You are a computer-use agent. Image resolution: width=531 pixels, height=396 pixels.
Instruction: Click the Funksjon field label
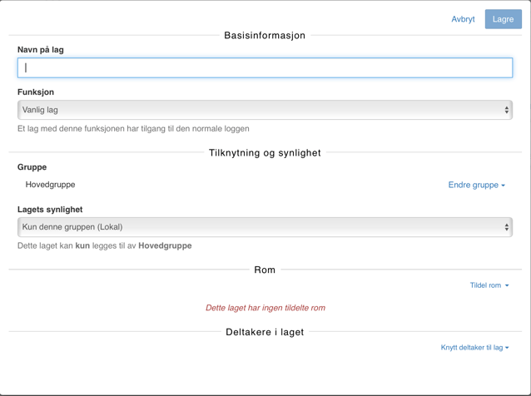36,92
